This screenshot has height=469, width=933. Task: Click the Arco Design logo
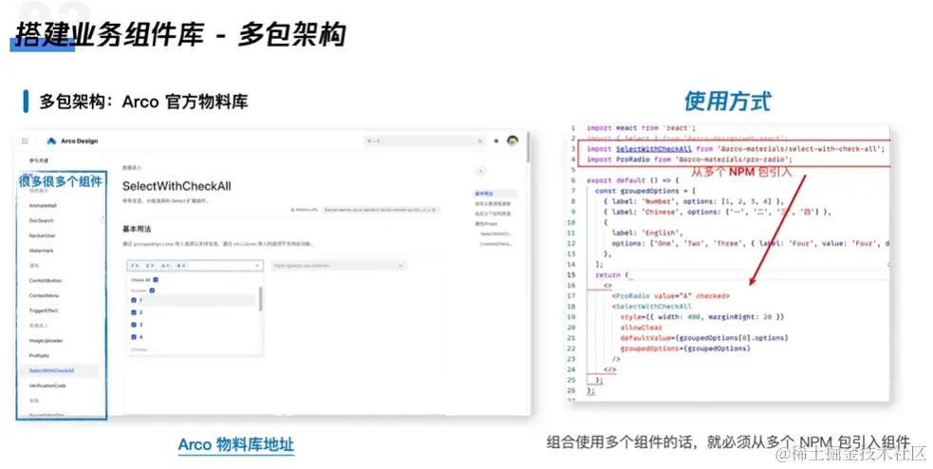pos(72,141)
